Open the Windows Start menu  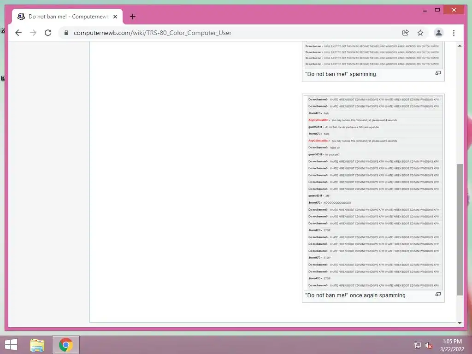pos(11,345)
